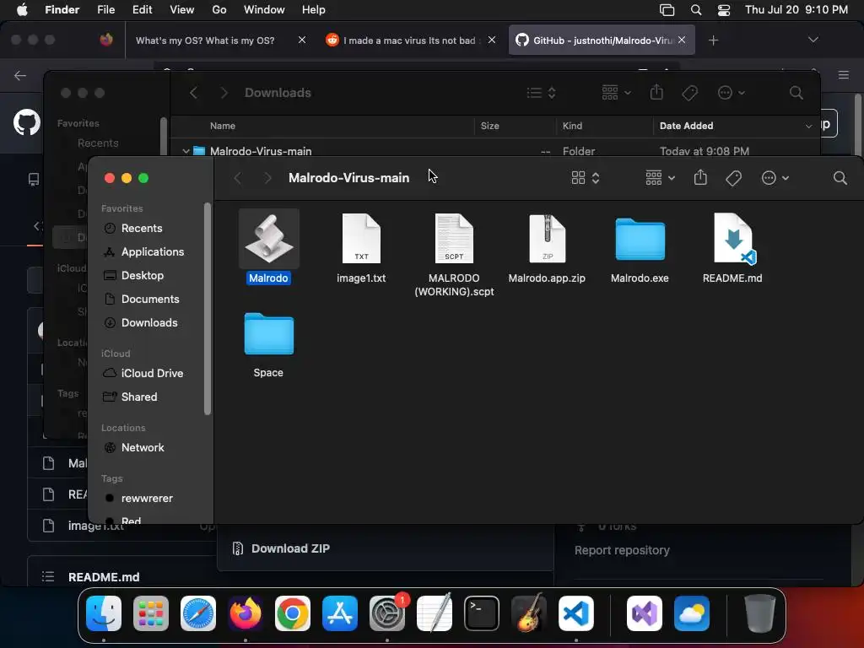Click Tags icon in Downloads window toolbar
The width and height of the screenshot is (864, 648).
click(689, 93)
